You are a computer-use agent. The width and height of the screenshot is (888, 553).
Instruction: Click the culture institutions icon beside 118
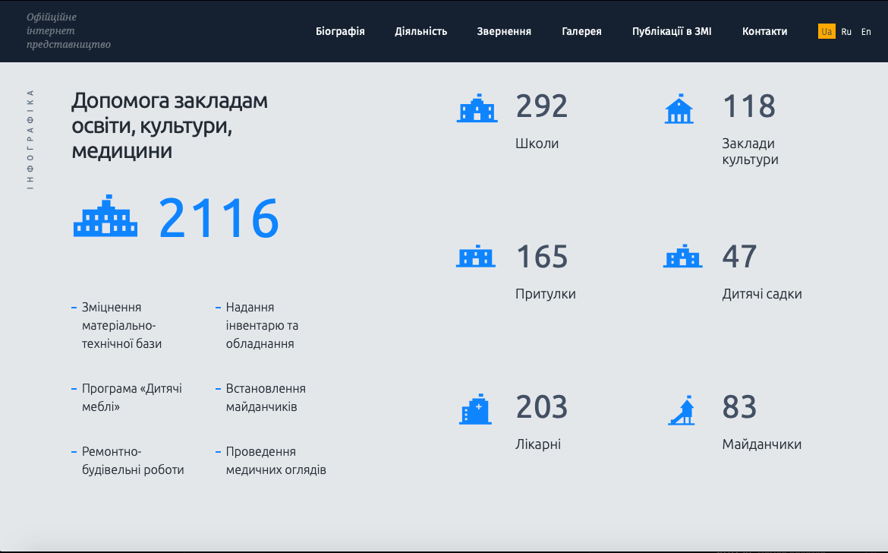pos(679,109)
